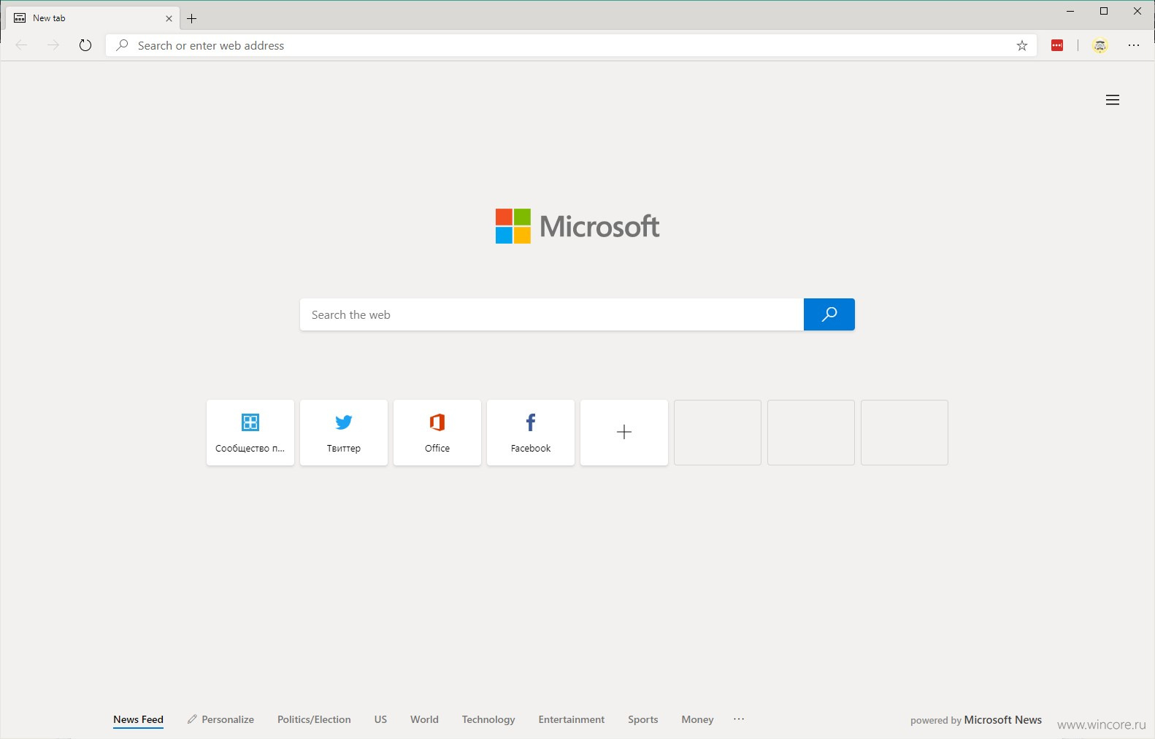
Task: Select the Entertainment news category
Action: (572, 719)
